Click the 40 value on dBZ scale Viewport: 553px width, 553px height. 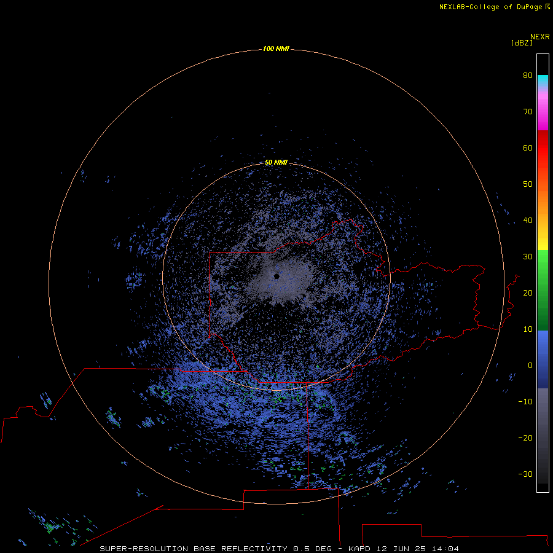(x=528, y=221)
